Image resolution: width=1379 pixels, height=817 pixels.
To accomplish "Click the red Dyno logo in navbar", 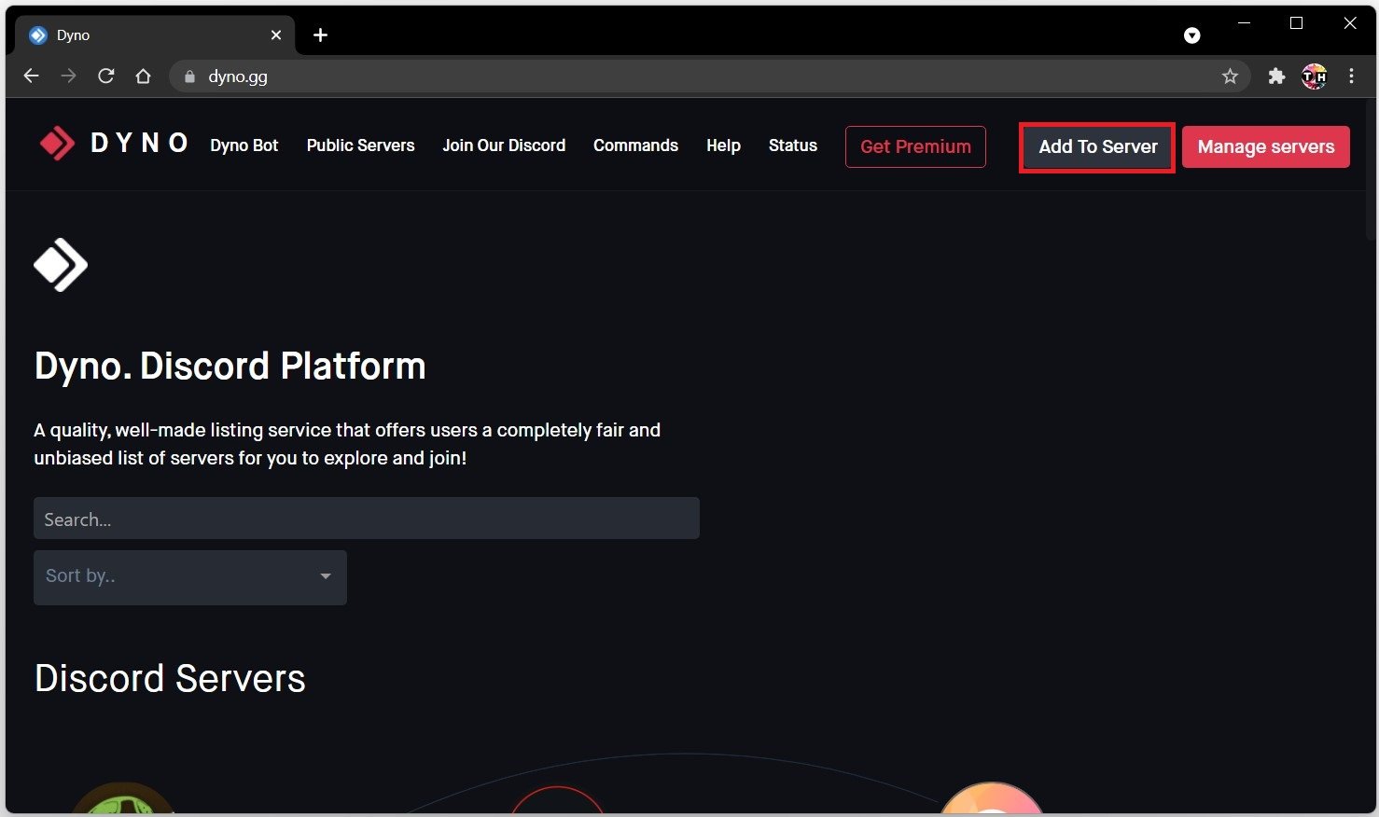I will click(x=57, y=144).
